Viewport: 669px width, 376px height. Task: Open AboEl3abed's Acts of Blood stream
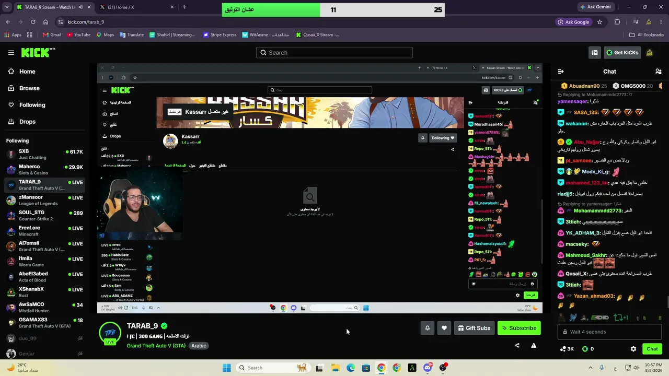(44, 277)
